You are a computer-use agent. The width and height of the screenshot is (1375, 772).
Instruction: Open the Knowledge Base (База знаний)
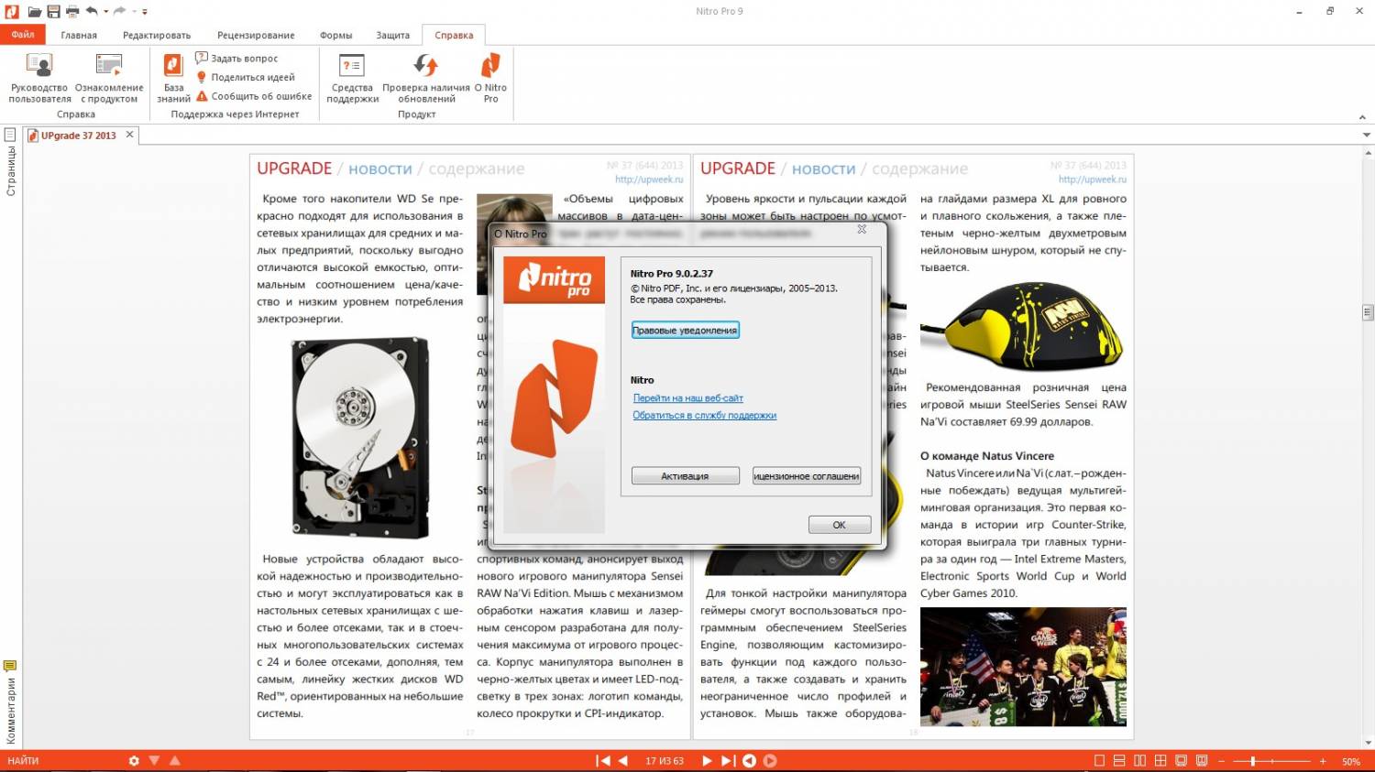(173, 78)
